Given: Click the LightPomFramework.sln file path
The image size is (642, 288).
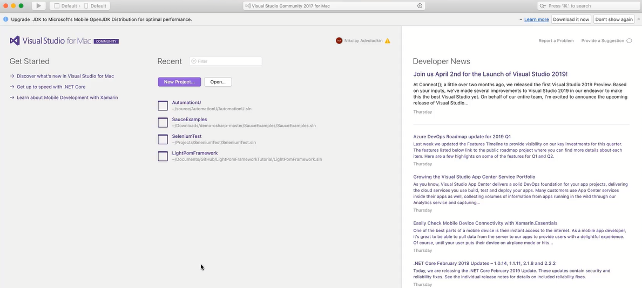Looking at the screenshot, I should pos(247,159).
